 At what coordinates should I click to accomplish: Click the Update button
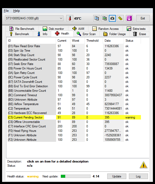tap(117, 176)
